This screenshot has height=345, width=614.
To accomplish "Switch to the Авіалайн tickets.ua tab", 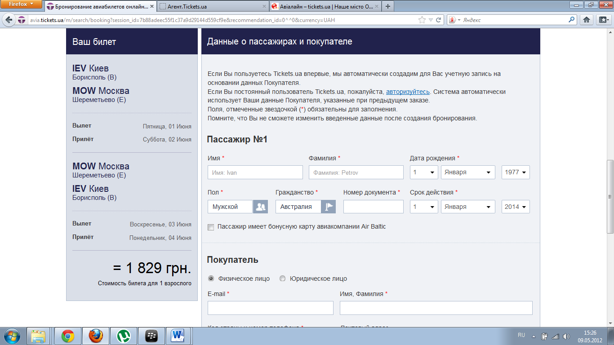I will (x=325, y=7).
